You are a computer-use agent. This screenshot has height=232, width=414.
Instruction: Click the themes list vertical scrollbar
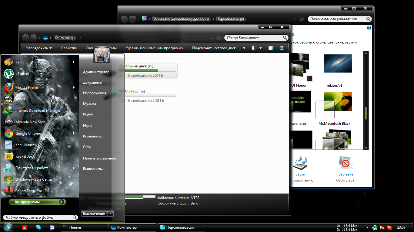tap(366, 112)
